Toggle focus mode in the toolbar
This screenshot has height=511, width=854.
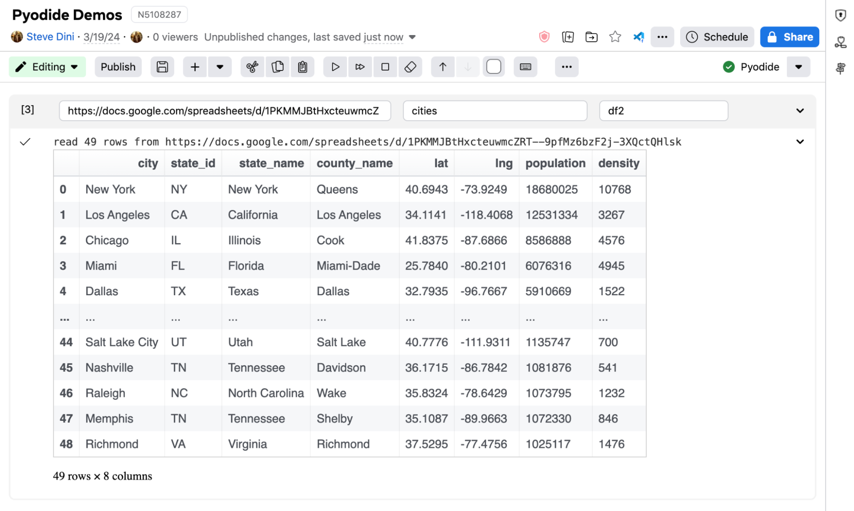point(493,67)
